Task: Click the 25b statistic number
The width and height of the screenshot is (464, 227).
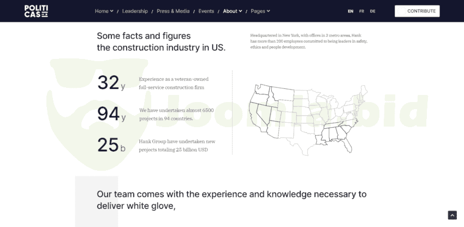Action: pos(111,145)
